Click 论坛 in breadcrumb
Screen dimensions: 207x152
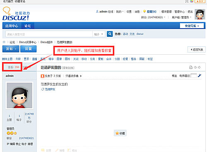[x=12, y=42]
